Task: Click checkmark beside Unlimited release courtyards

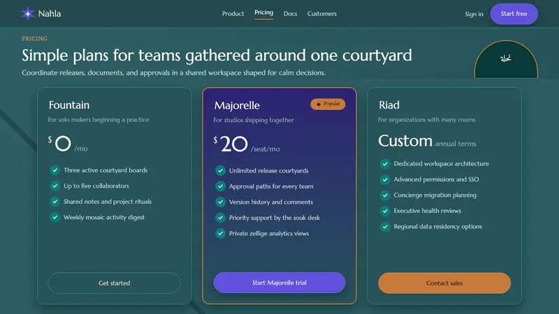Action: pyautogui.click(x=220, y=170)
